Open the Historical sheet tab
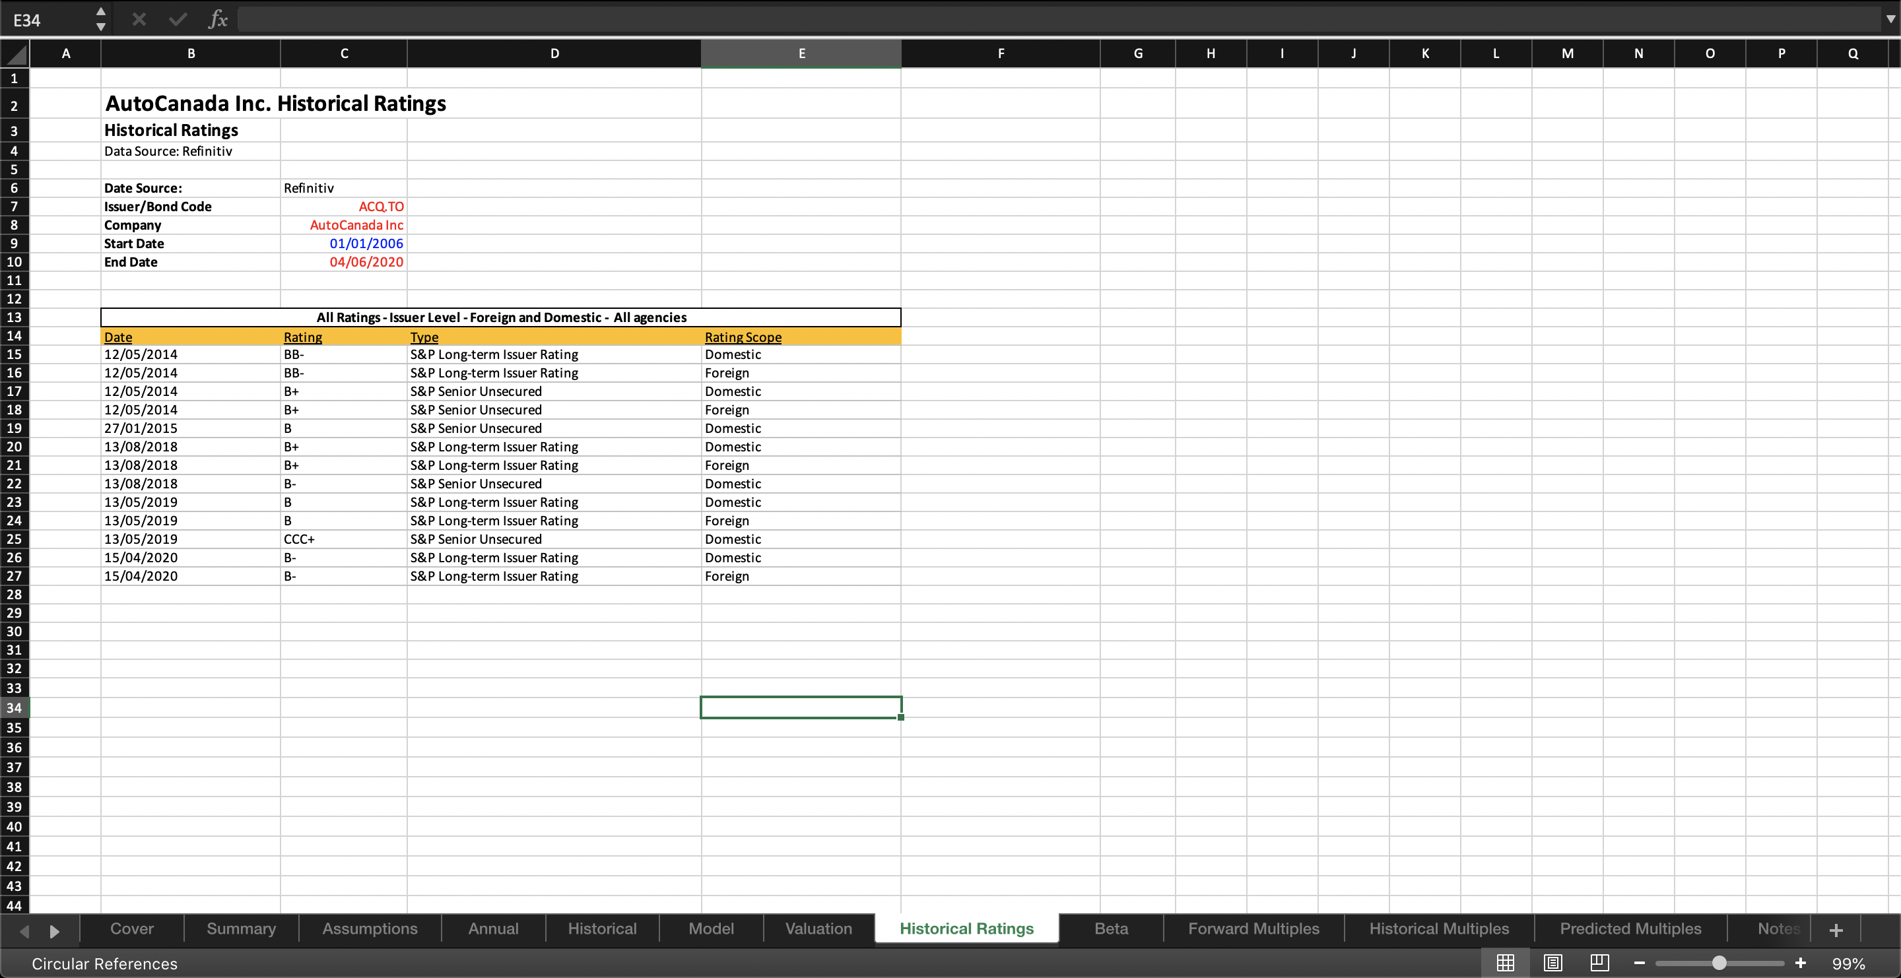The height and width of the screenshot is (978, 1901). coord(602,929)
